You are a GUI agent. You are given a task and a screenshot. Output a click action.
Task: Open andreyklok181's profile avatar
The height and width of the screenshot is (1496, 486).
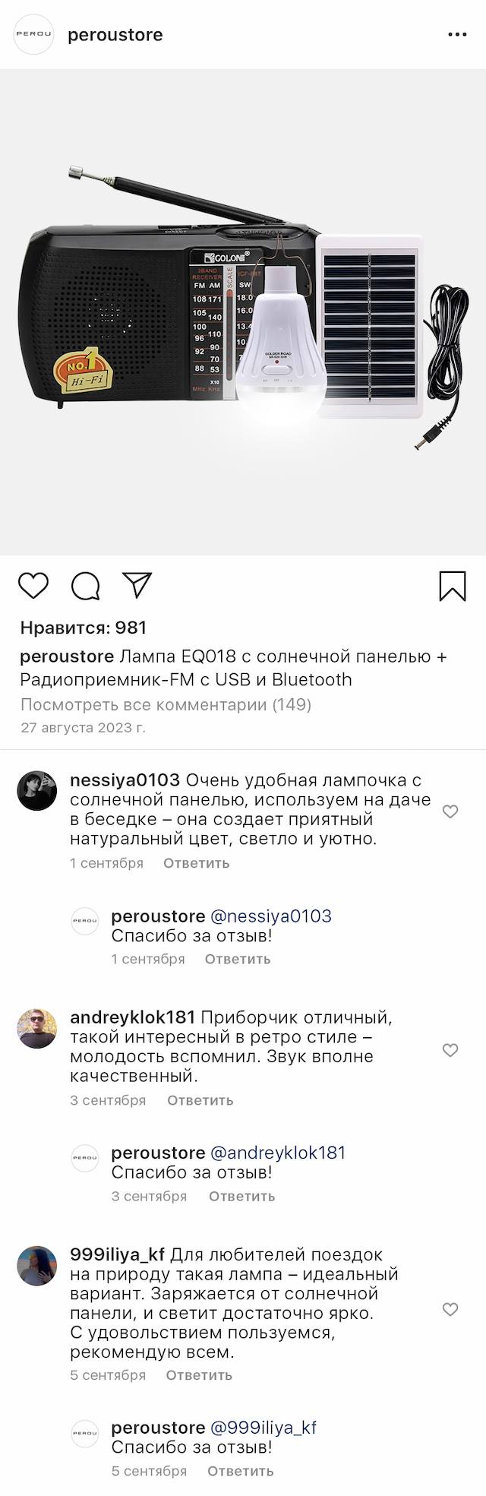point(37,1029)
